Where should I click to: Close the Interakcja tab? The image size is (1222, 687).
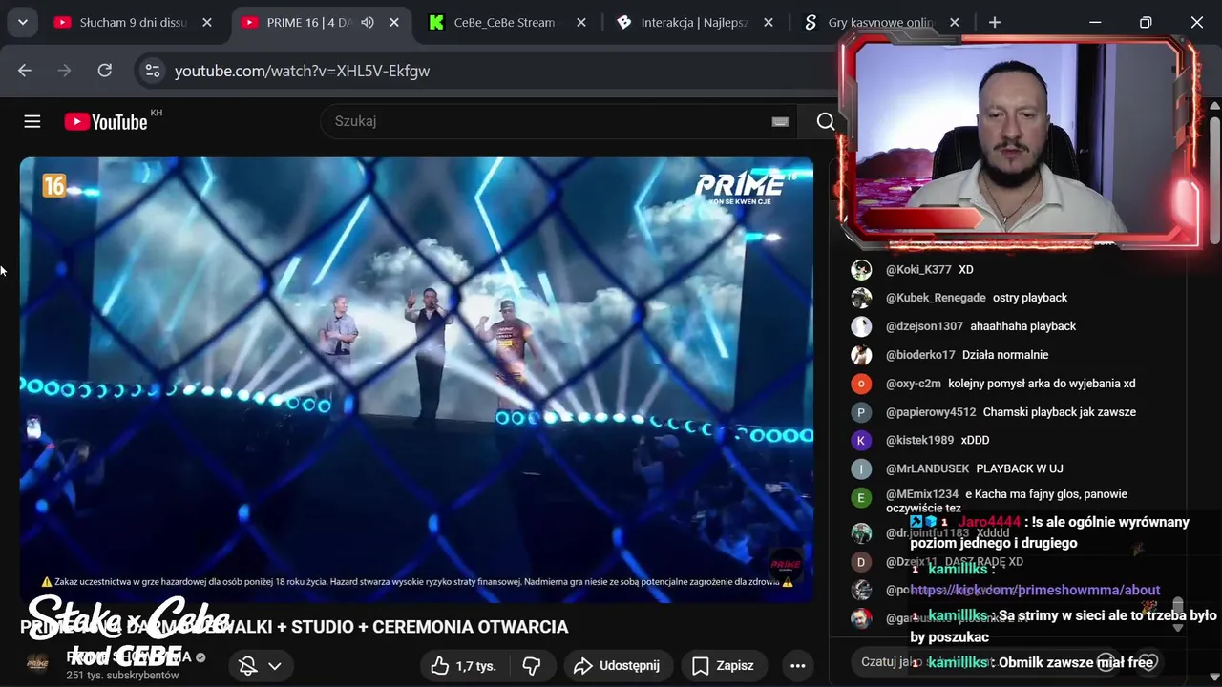[769, 22]
